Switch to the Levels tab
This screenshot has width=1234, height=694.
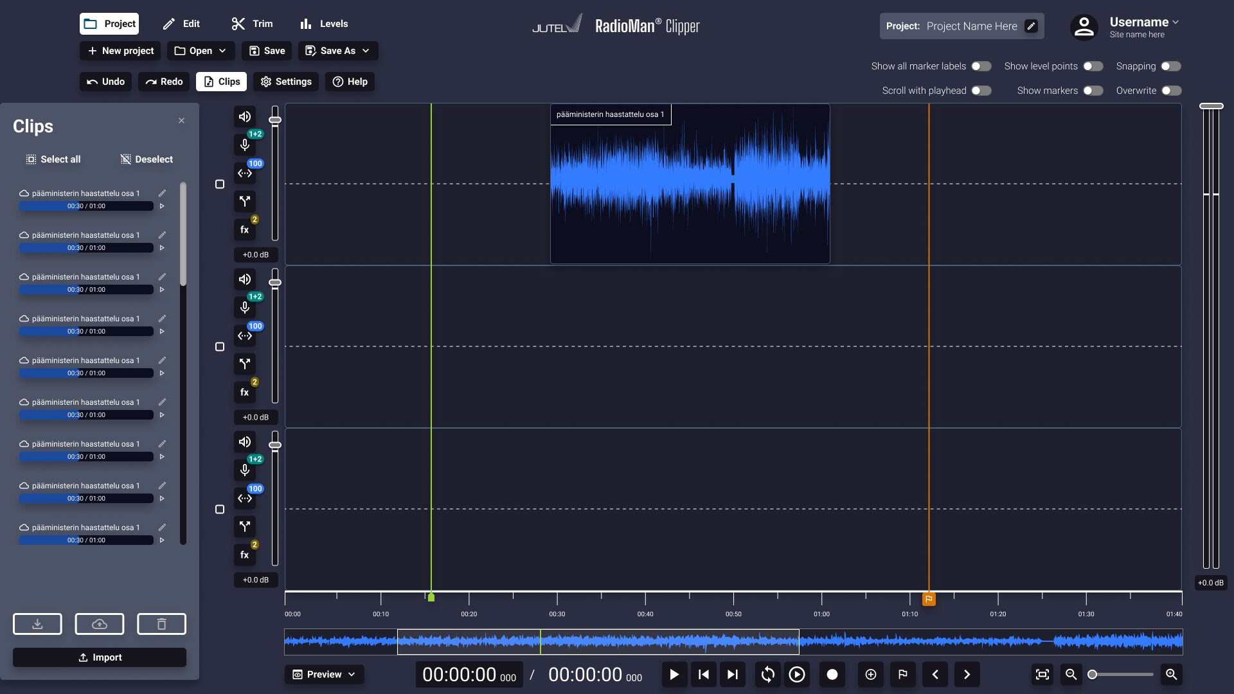pyautogui.click(x=324, y=24)
